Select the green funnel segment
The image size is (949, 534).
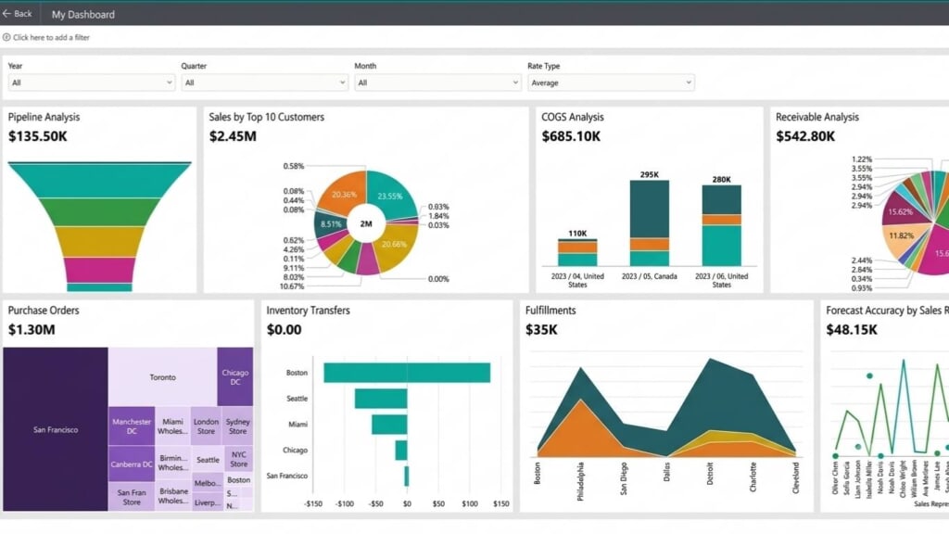coord(100,212)
